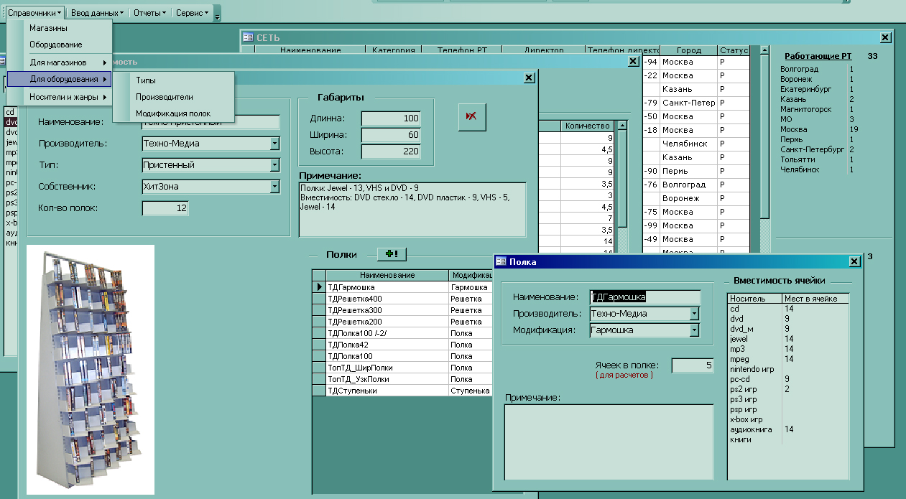Click the Количество list scrollbar up arrow

point(621,126)
